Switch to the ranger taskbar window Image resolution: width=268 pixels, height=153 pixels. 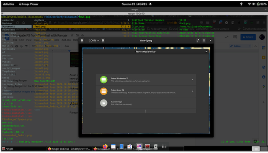[23, 149]
